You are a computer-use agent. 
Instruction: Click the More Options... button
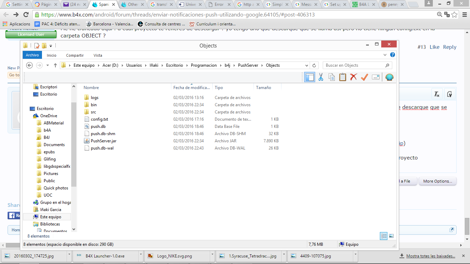(437, 181)
